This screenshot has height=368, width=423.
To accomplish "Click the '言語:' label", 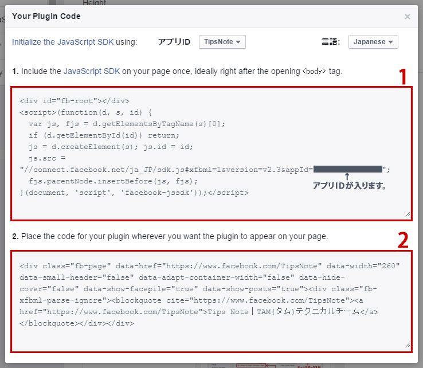I will click(x=331, y=42).
